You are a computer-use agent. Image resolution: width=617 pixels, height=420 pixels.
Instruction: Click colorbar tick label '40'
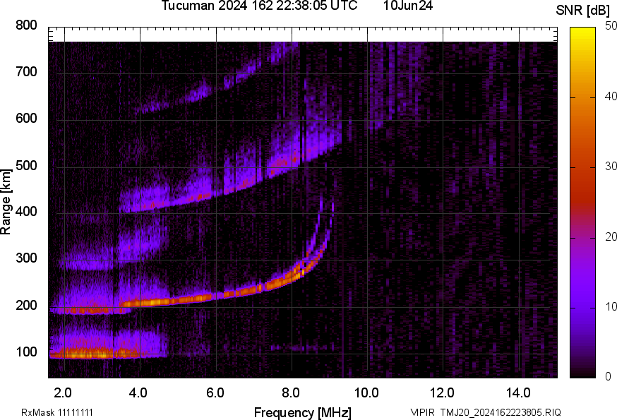611,97
